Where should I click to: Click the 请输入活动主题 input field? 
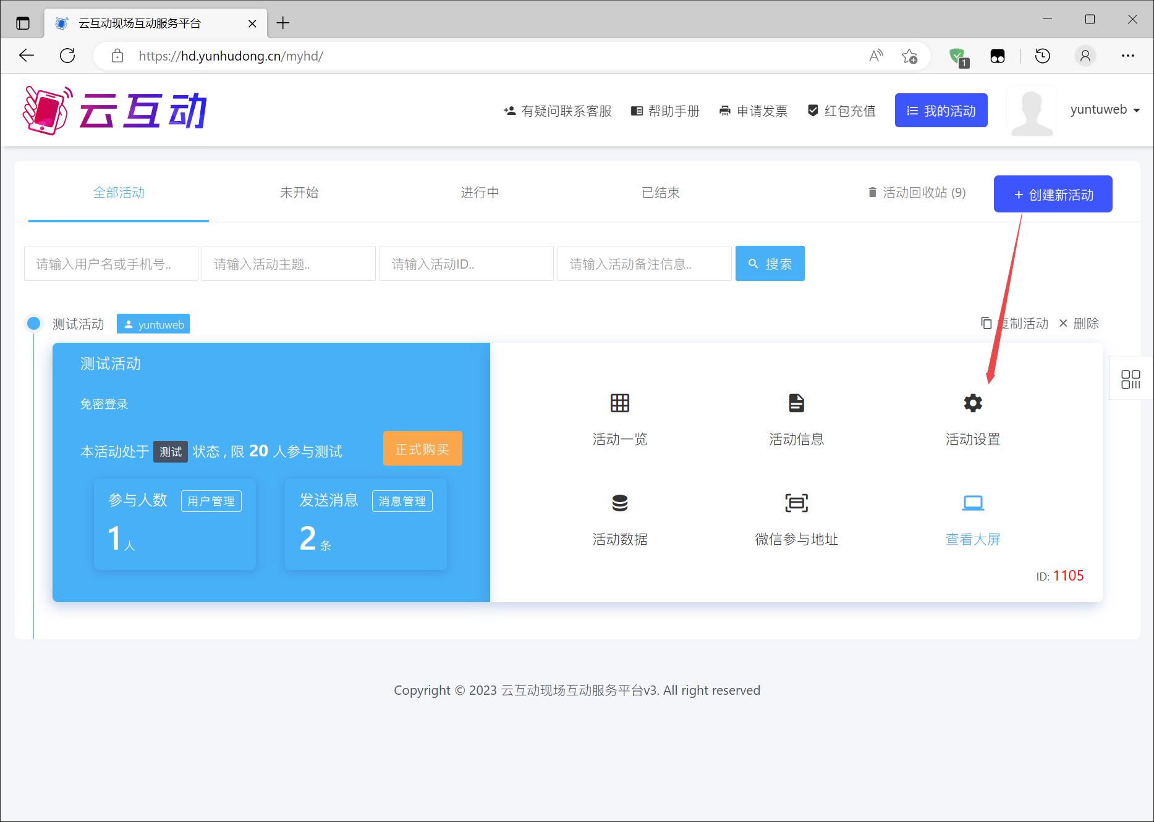288,264
